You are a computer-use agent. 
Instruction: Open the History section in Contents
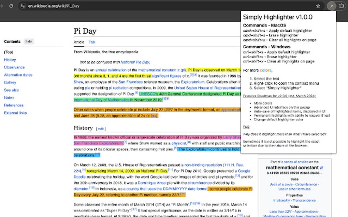click(10, 60)
